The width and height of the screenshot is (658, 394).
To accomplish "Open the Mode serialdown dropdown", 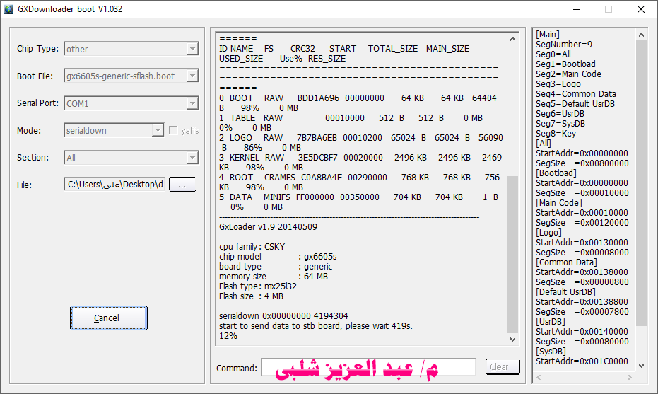I will [x=158, y=131].
